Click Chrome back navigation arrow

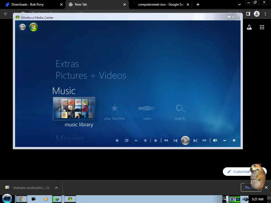pyautogui.click(x=6, y=14)
